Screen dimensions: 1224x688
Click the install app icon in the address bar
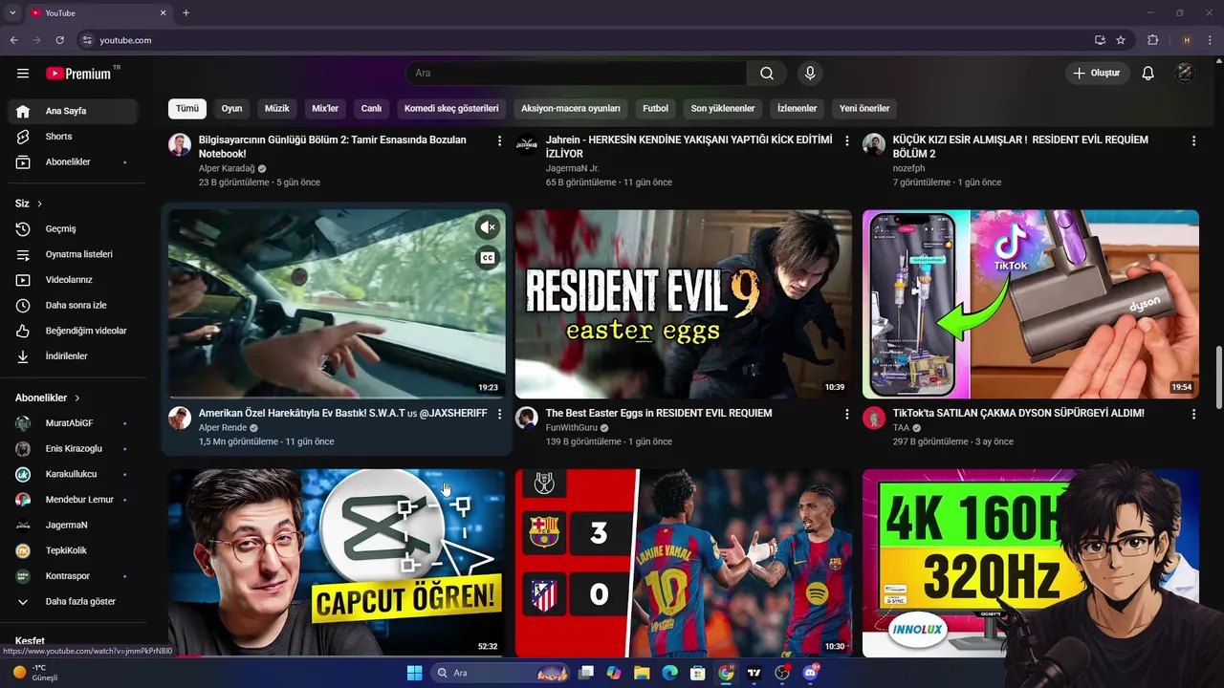(1100, 40)
